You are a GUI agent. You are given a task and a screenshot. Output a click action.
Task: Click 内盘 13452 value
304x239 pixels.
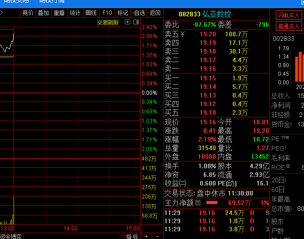(x=260, y=156)
